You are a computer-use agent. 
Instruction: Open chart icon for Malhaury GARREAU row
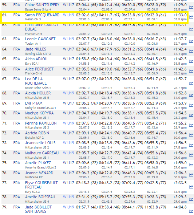coord(191,155)
